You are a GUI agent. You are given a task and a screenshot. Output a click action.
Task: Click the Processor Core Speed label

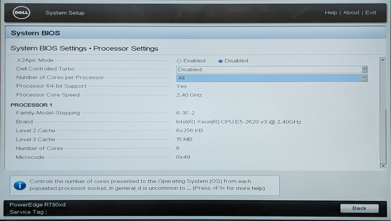coord(48,95)
